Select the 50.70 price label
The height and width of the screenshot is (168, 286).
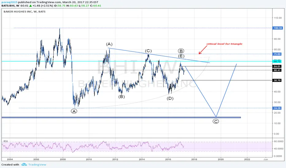(277, 80)
